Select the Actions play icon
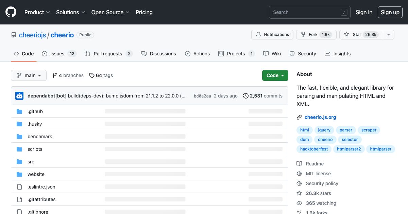408x214 pixels. tap(187, 54)
